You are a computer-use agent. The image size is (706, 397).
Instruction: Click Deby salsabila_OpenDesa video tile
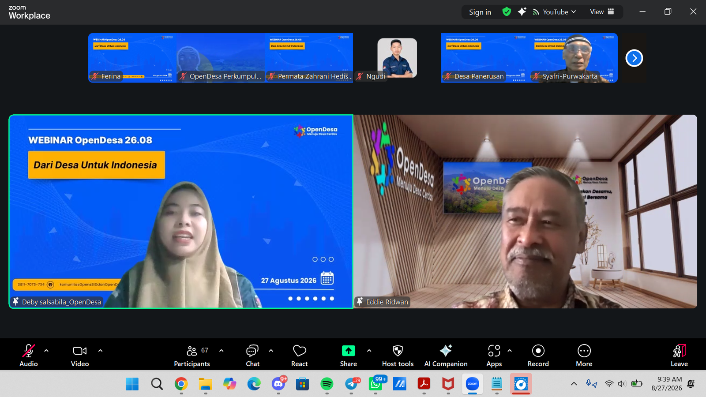coord(181,211)
